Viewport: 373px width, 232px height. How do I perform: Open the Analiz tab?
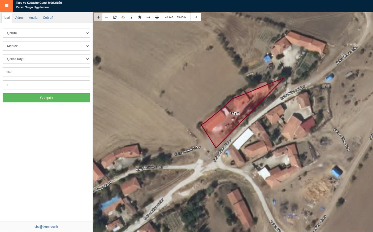point(33,18)
